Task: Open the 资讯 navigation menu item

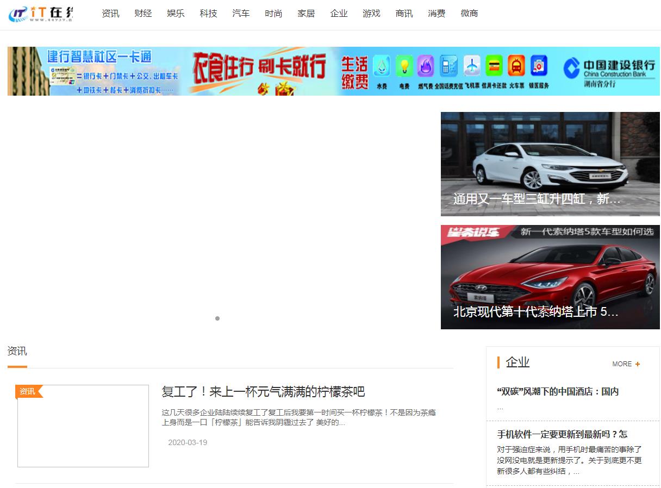Action: (110, 14)
